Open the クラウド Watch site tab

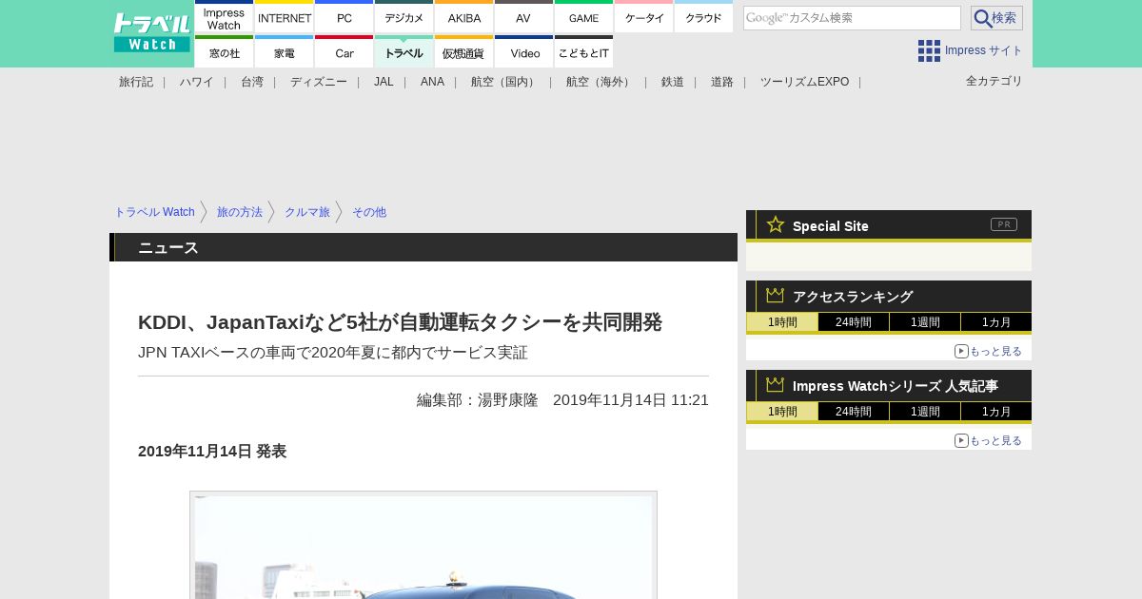point(704,17)
